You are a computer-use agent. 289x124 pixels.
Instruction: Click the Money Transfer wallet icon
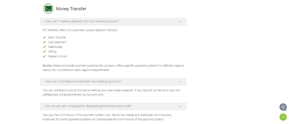click(48, 8)
